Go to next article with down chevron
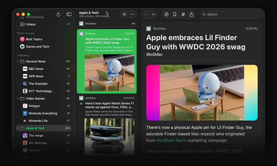This screenshot has width=277, height=166. coord(153,14)
